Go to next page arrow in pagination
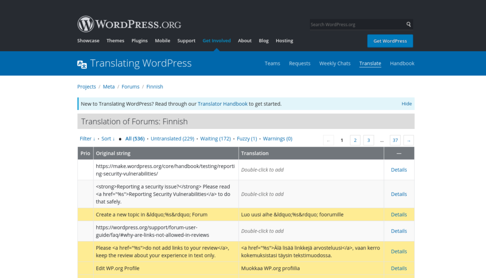486x278 pixels. tap(409, 140)
